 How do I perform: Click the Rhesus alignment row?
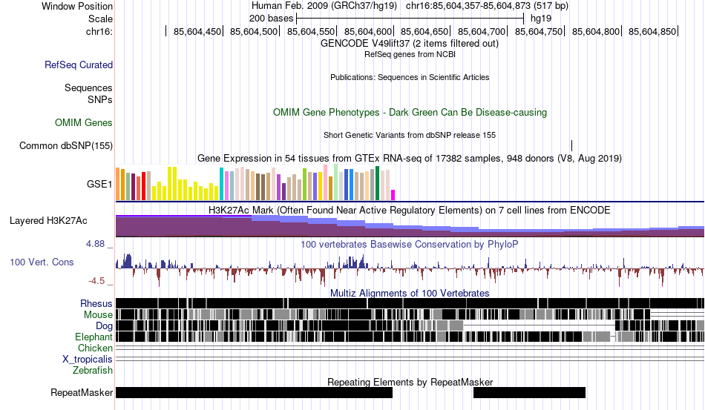coord(410,303)
